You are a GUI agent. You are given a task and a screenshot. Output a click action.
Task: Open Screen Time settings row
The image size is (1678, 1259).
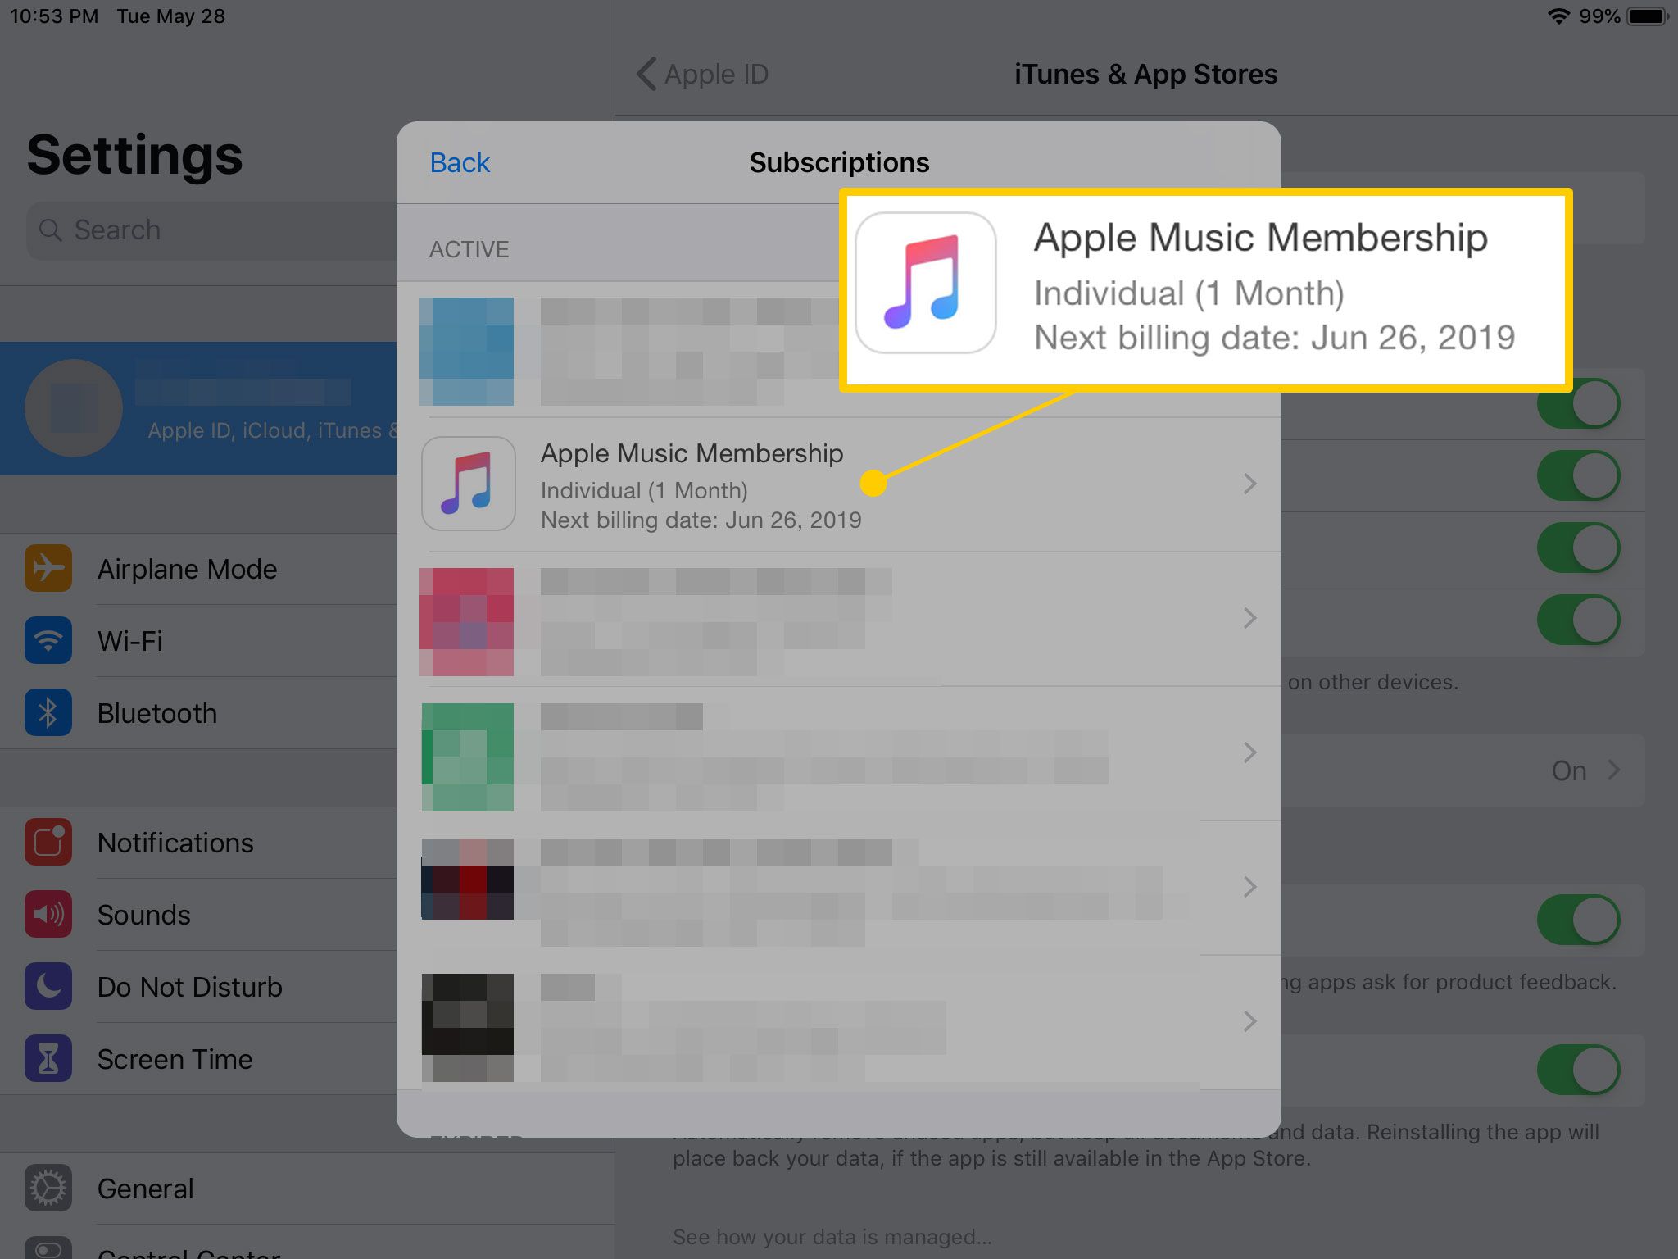[x=198, y=1058]
